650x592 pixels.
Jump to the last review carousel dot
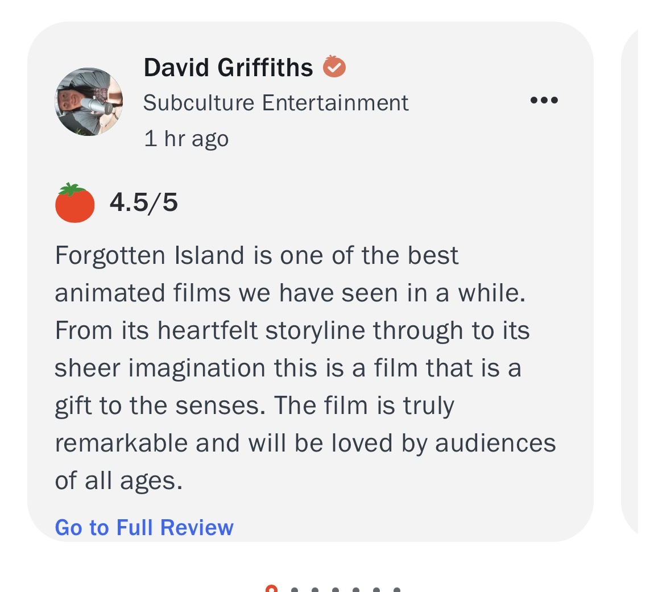pos(397,590)
